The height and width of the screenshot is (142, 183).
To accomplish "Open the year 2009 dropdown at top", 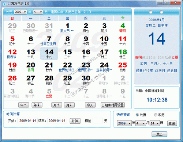I will [x=20, y=12].
